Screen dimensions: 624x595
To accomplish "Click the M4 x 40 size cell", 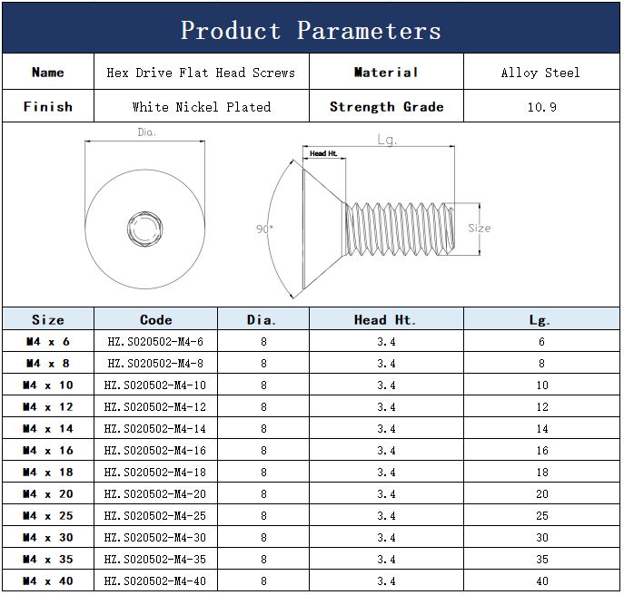I will click(x=48, y=581).
